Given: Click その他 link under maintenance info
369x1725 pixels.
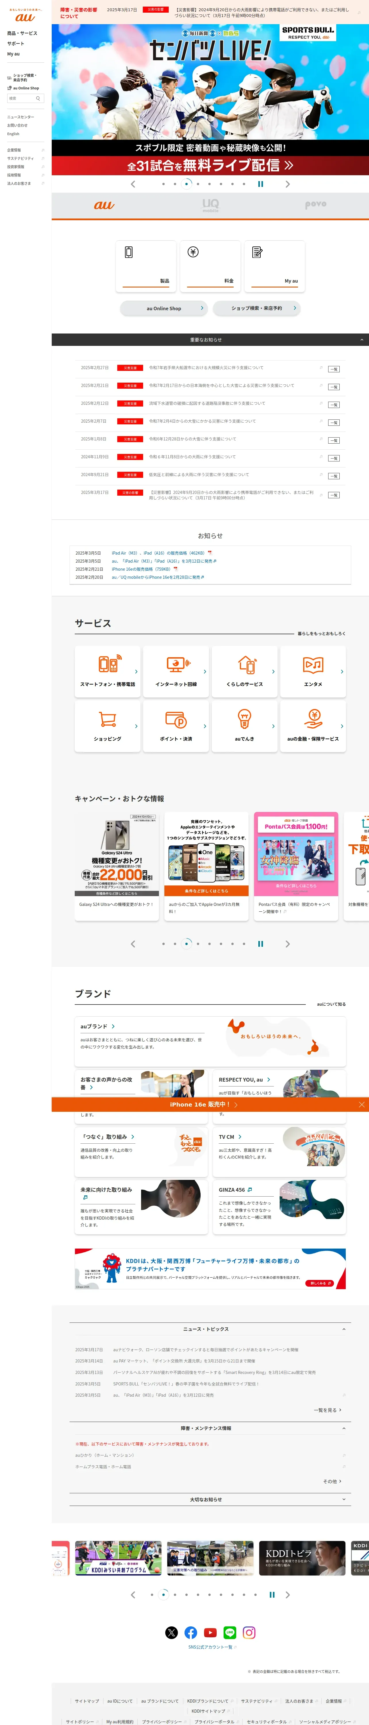Looking at the screenshot, I should coord(332,1481).
